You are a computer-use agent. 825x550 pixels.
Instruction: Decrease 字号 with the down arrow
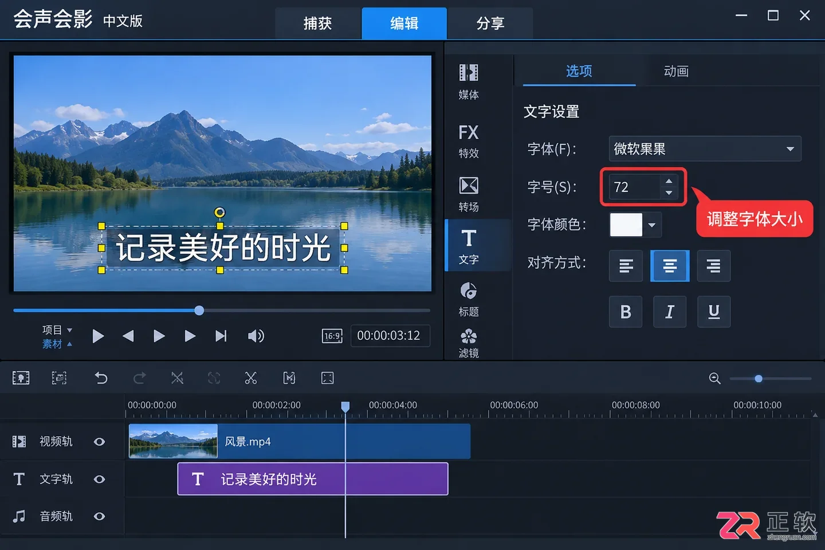pyautogui.click(x=669, y=193)
